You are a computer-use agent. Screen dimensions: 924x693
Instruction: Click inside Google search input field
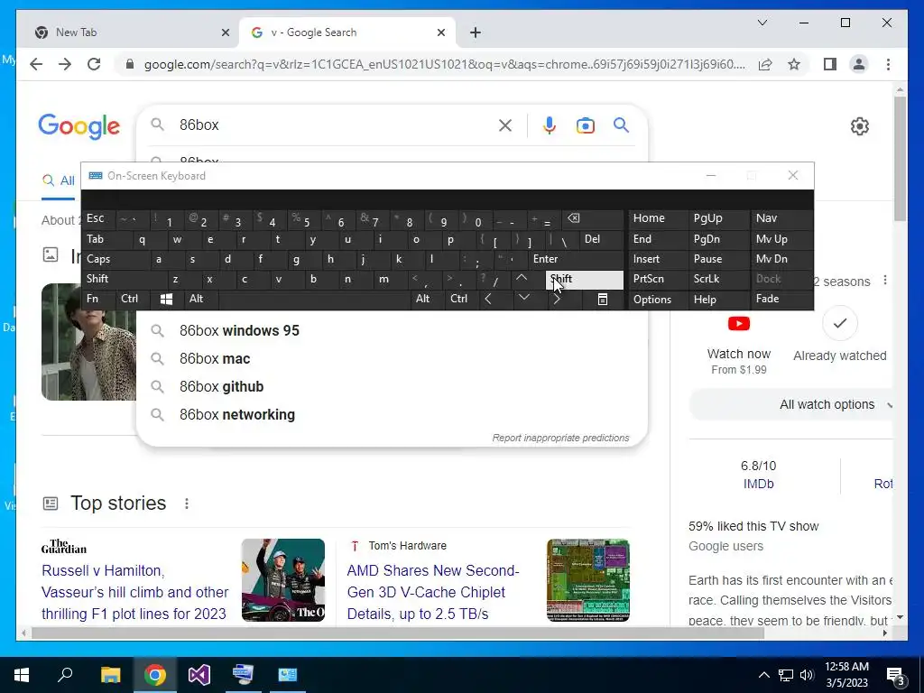(333, 125)
